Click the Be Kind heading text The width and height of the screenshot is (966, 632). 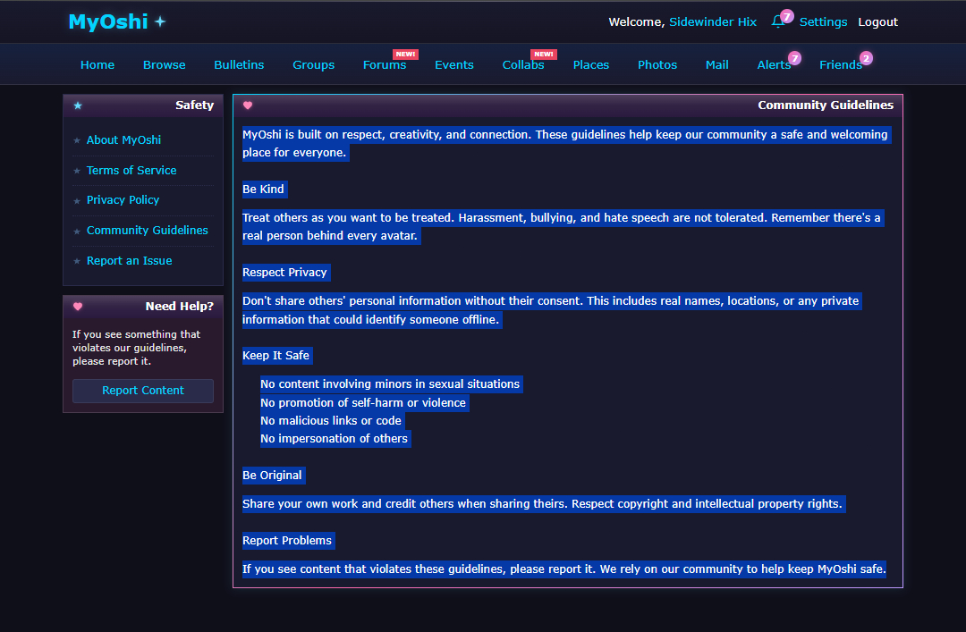point(263,190)
